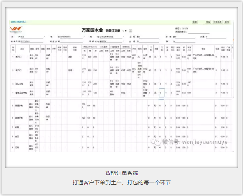Click price value 0.00 in 门吸 row
243x196 pixels.
pyautogui.click(x=178, y=147)
